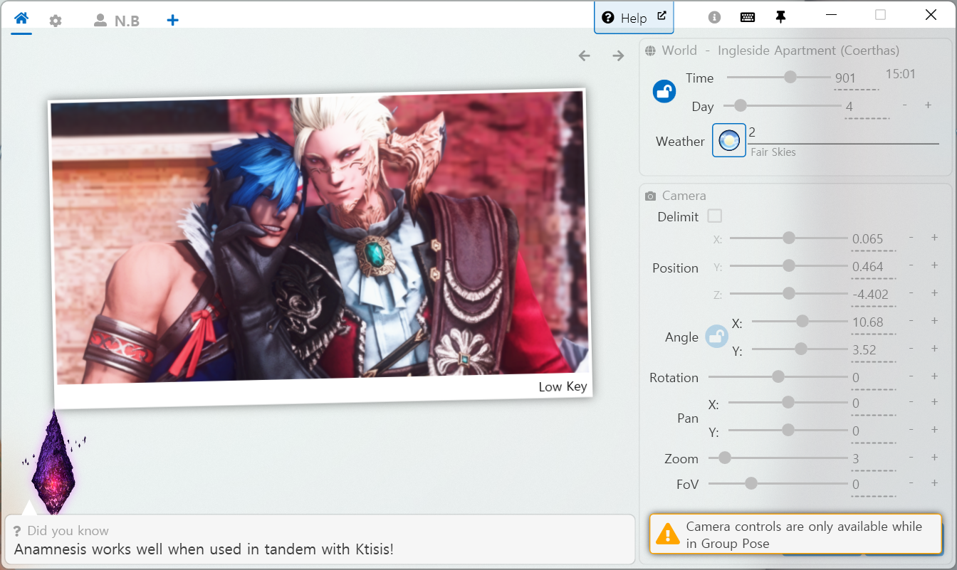The image size is (957, 570).
Task: Edit the Zoom value 3
Action: pos(873,460)
